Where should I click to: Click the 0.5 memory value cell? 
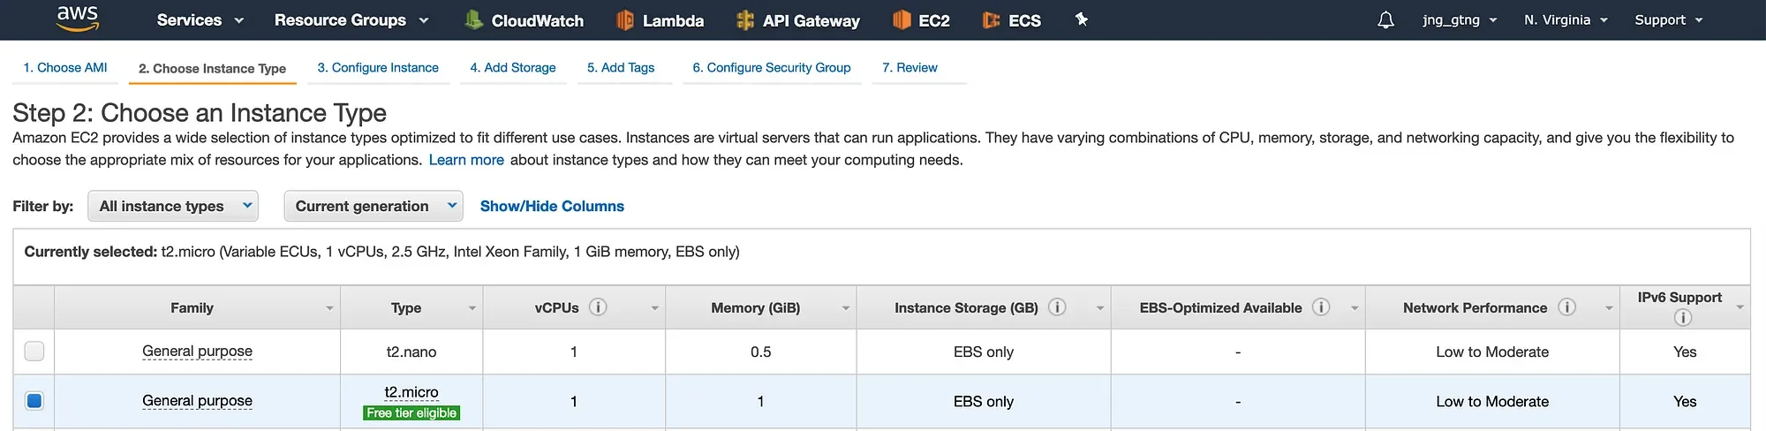(760, 352)
